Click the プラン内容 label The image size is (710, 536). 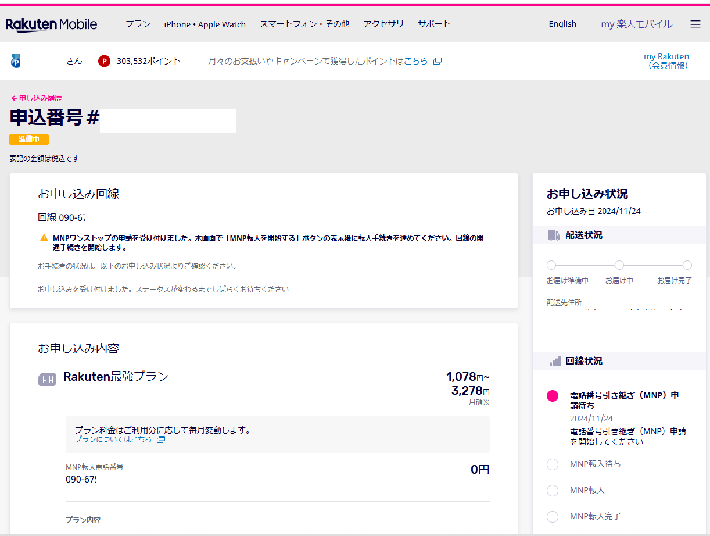point(83,520)
